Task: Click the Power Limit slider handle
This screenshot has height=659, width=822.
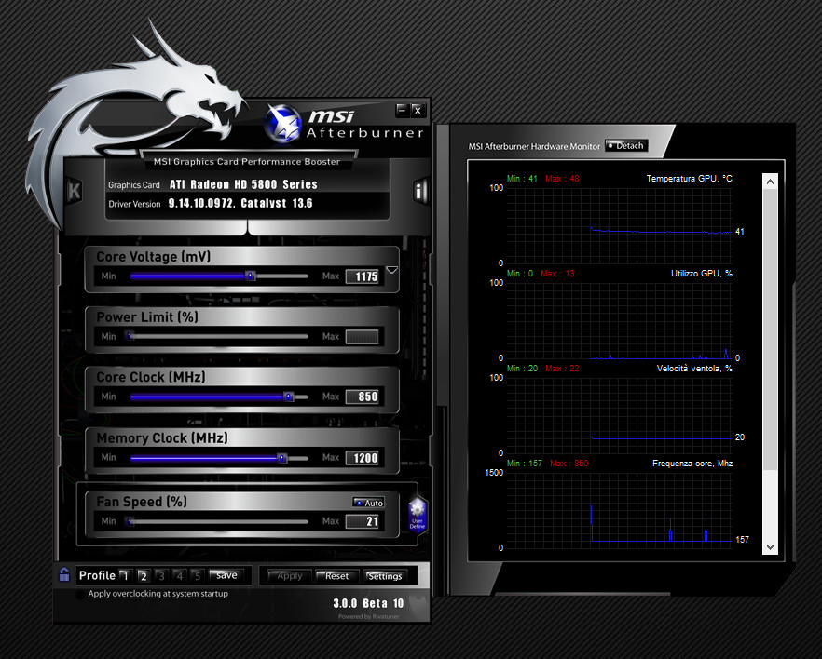Action: coord(130,336)
